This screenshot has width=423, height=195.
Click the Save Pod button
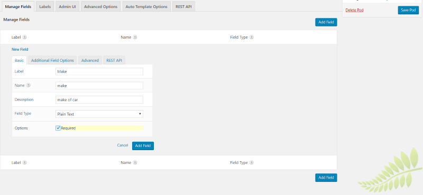(x=408, y=10)
